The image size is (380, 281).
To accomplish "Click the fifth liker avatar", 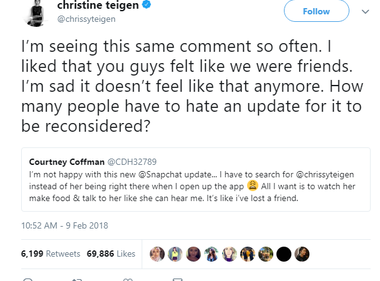I will point(230,254).
